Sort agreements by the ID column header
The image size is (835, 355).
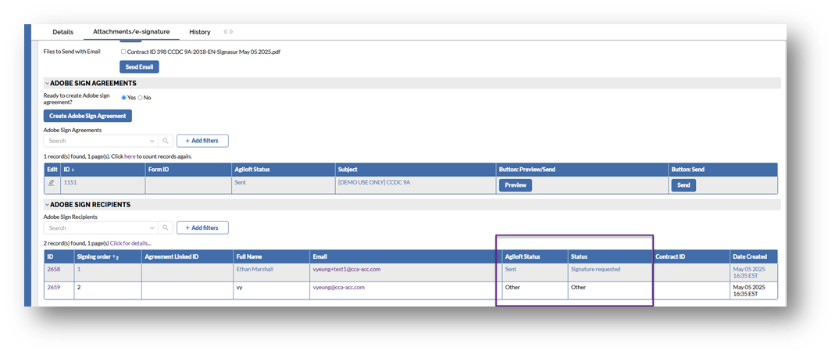tap(69, 169)
